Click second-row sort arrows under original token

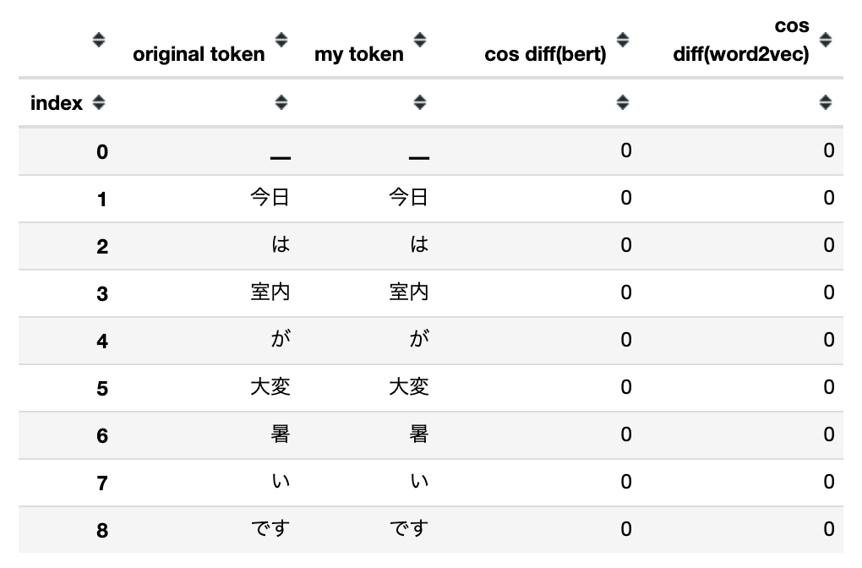281,102
